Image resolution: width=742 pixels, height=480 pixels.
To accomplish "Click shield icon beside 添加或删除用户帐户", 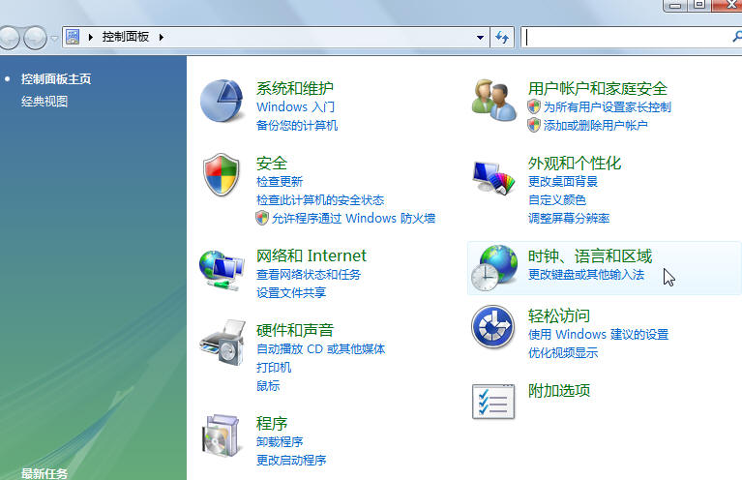I will tap(534, 125).
